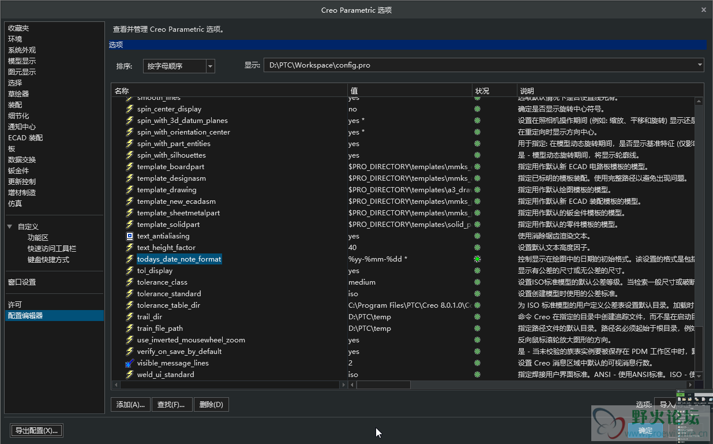This screenshot has width=713, height=444.
Task: Click the 说明 column header
Action: coord(610,91)
